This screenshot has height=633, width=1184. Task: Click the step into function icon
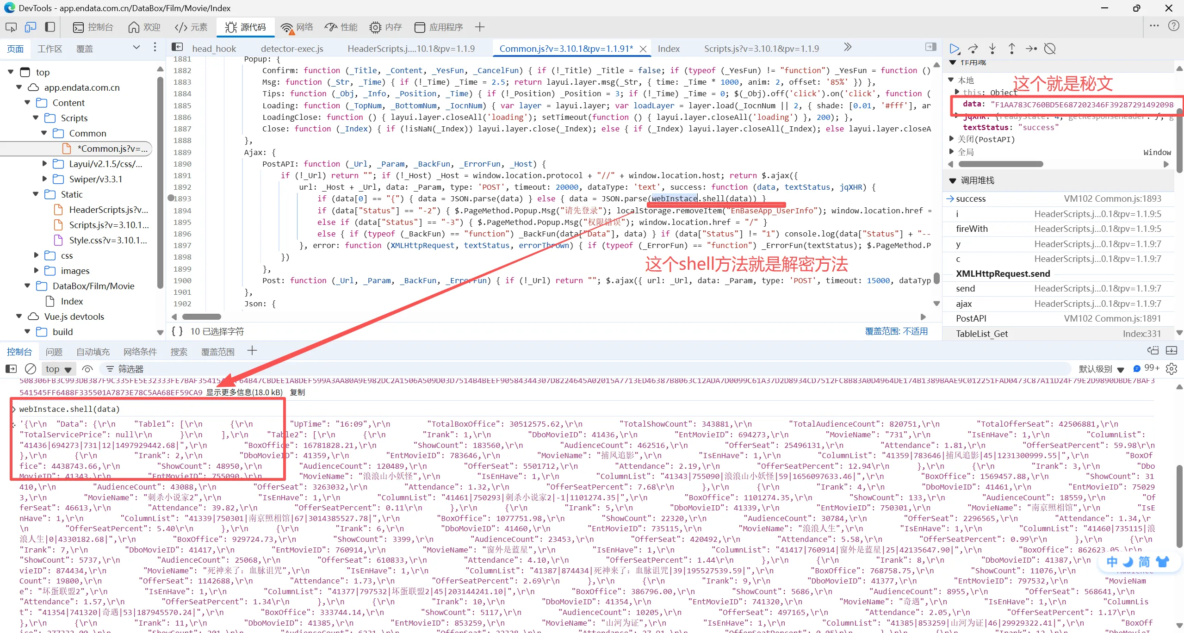point(992,49)
